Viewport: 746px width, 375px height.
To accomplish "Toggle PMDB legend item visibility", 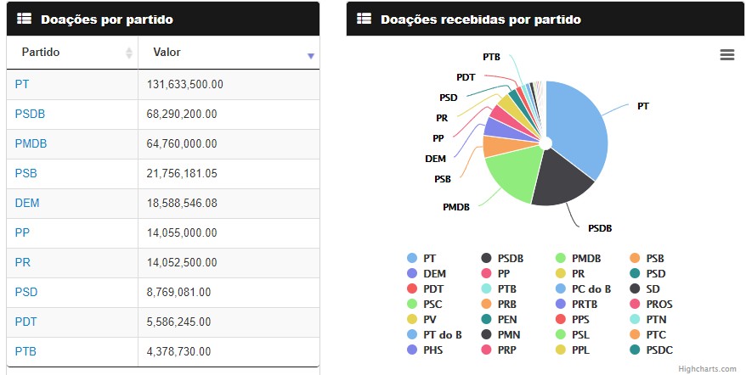I will click(585, 258).
